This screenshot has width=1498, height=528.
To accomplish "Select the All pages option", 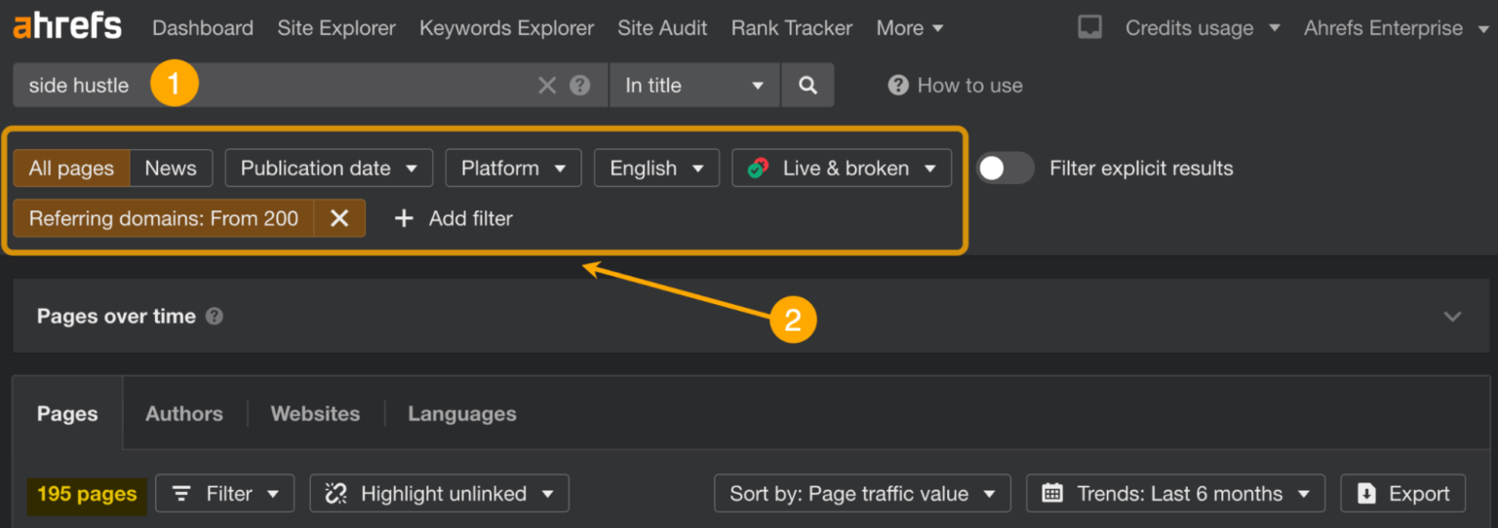I will point(71,169).
